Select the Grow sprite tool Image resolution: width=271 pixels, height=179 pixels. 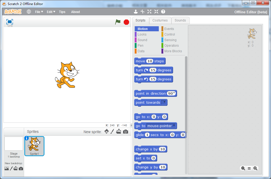tap(149, 12)
